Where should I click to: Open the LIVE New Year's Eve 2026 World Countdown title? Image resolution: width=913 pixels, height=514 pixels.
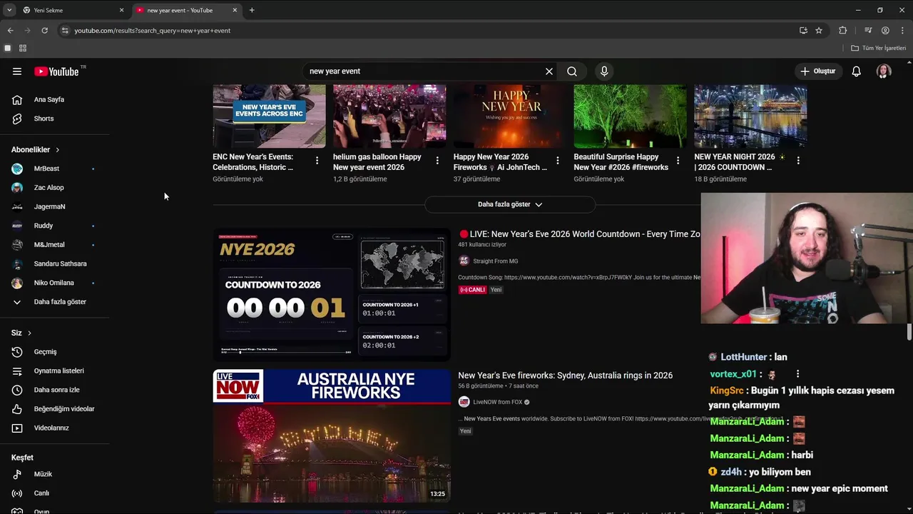580,234
